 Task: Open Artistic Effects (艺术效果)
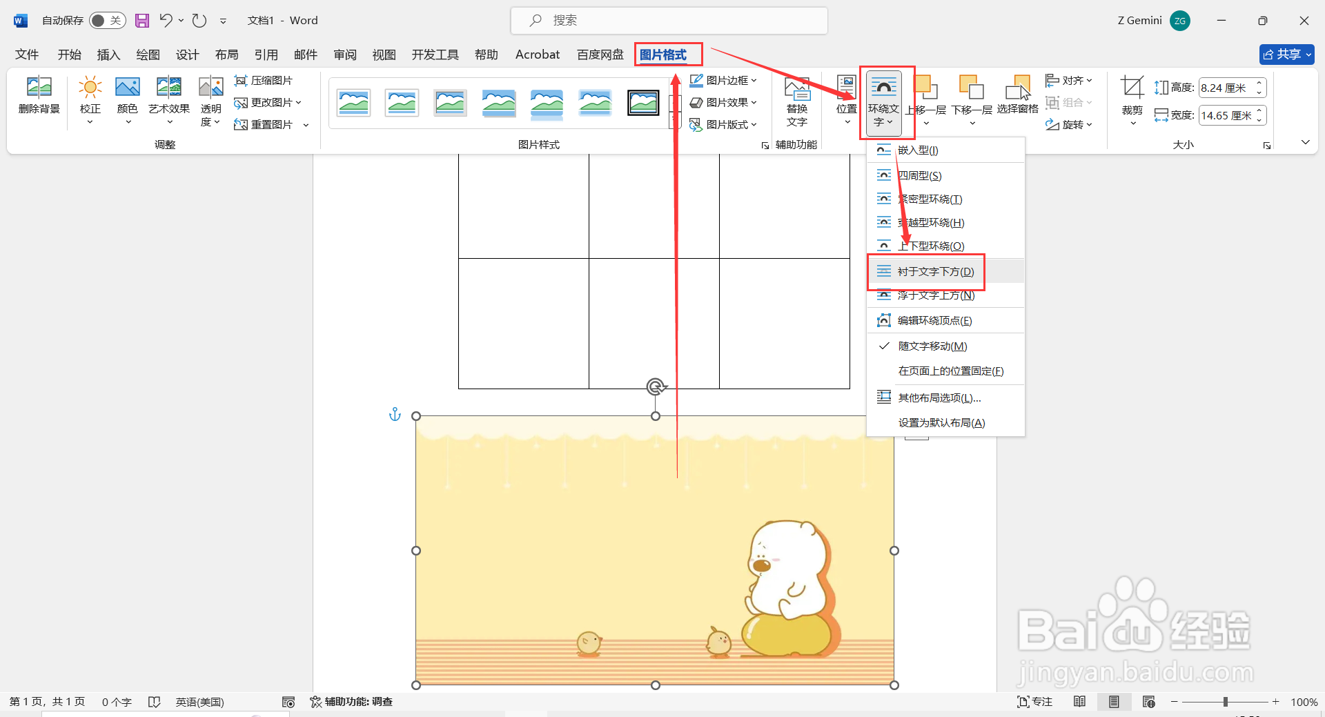click(x=169, y=100)
